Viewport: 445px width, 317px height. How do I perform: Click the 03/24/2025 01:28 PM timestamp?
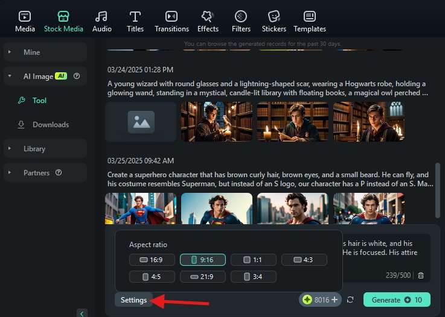pyautogui.click(x=140, y=70)
